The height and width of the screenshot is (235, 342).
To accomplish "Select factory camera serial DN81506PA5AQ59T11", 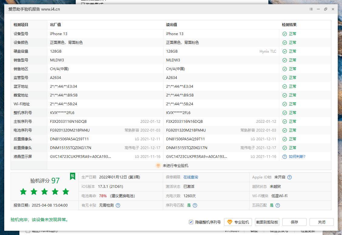I will 69,139.
